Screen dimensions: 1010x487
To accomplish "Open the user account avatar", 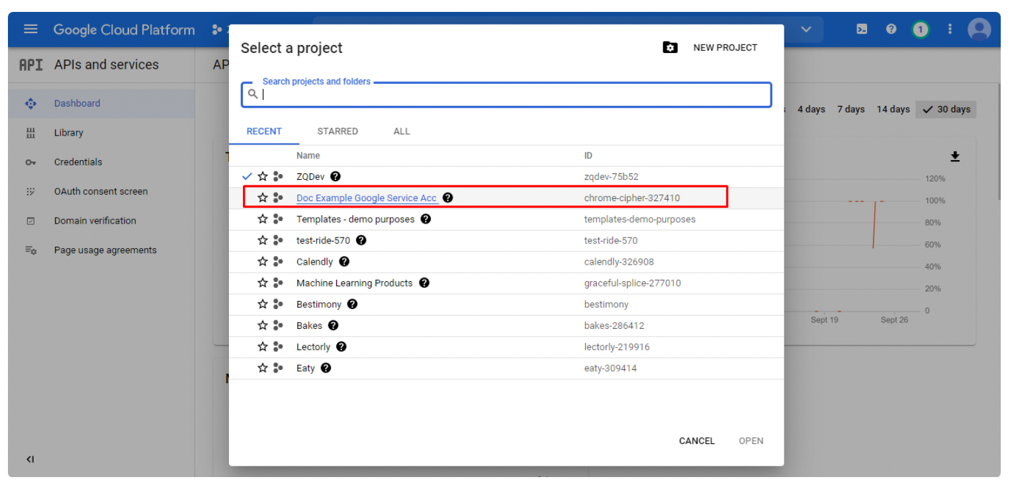I will [x=979, y=30].
